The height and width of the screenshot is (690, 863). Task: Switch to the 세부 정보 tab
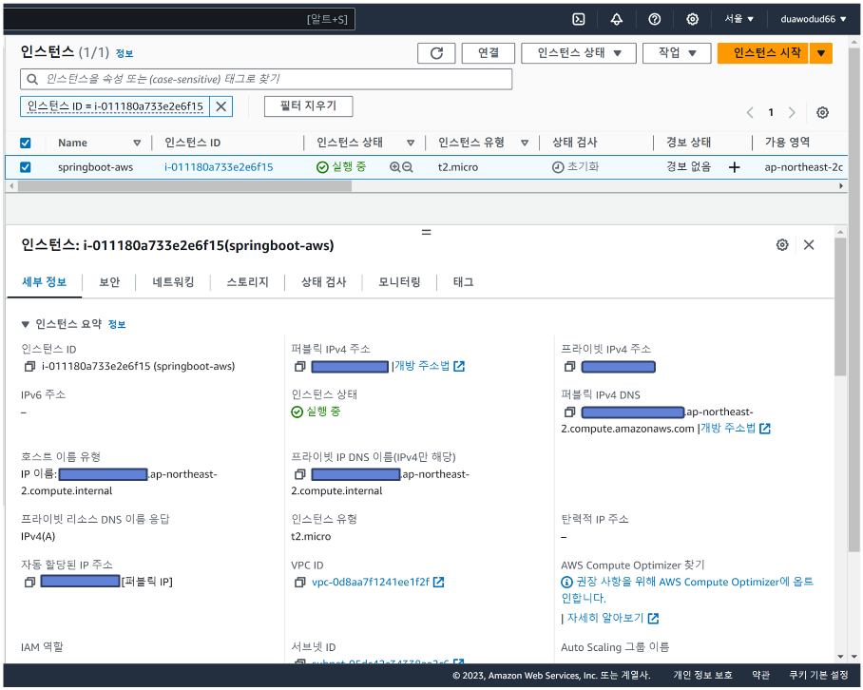pos(44,282)
